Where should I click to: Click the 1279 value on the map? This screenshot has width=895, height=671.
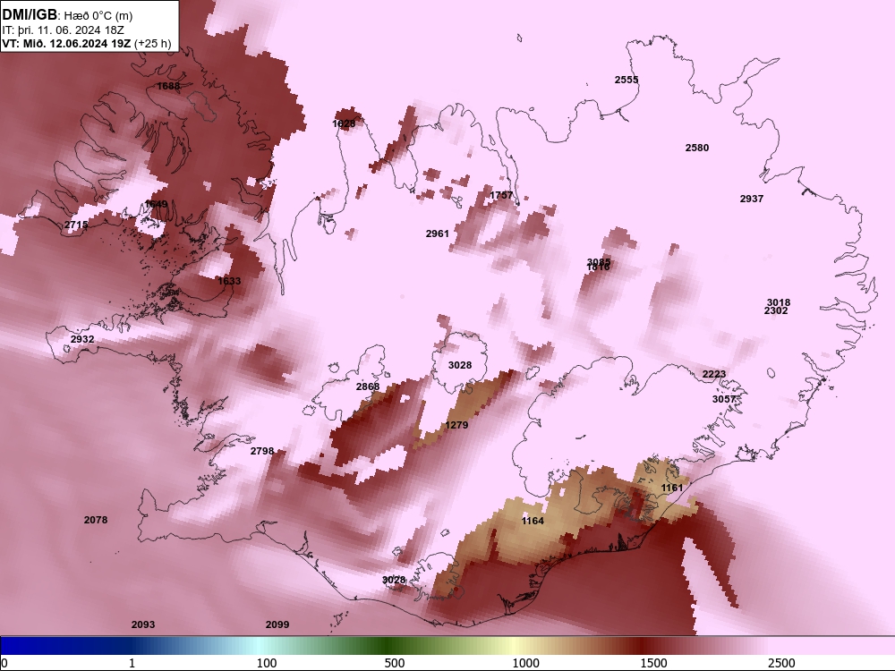456,424
